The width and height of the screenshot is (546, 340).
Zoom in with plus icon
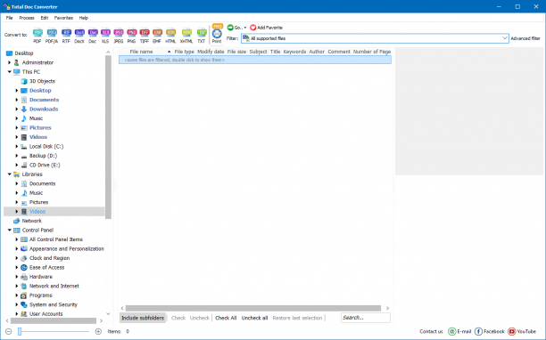(98, 331)
